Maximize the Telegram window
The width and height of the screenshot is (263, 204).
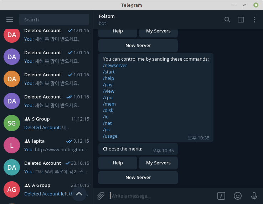pos(244,5)
